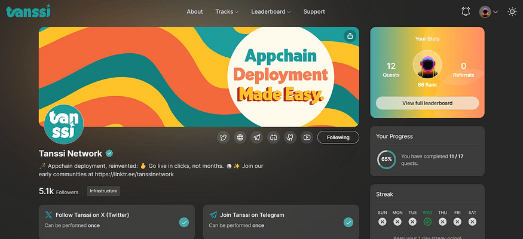
Task: Click the WED green streak checkmark
Action: [427, 222]
